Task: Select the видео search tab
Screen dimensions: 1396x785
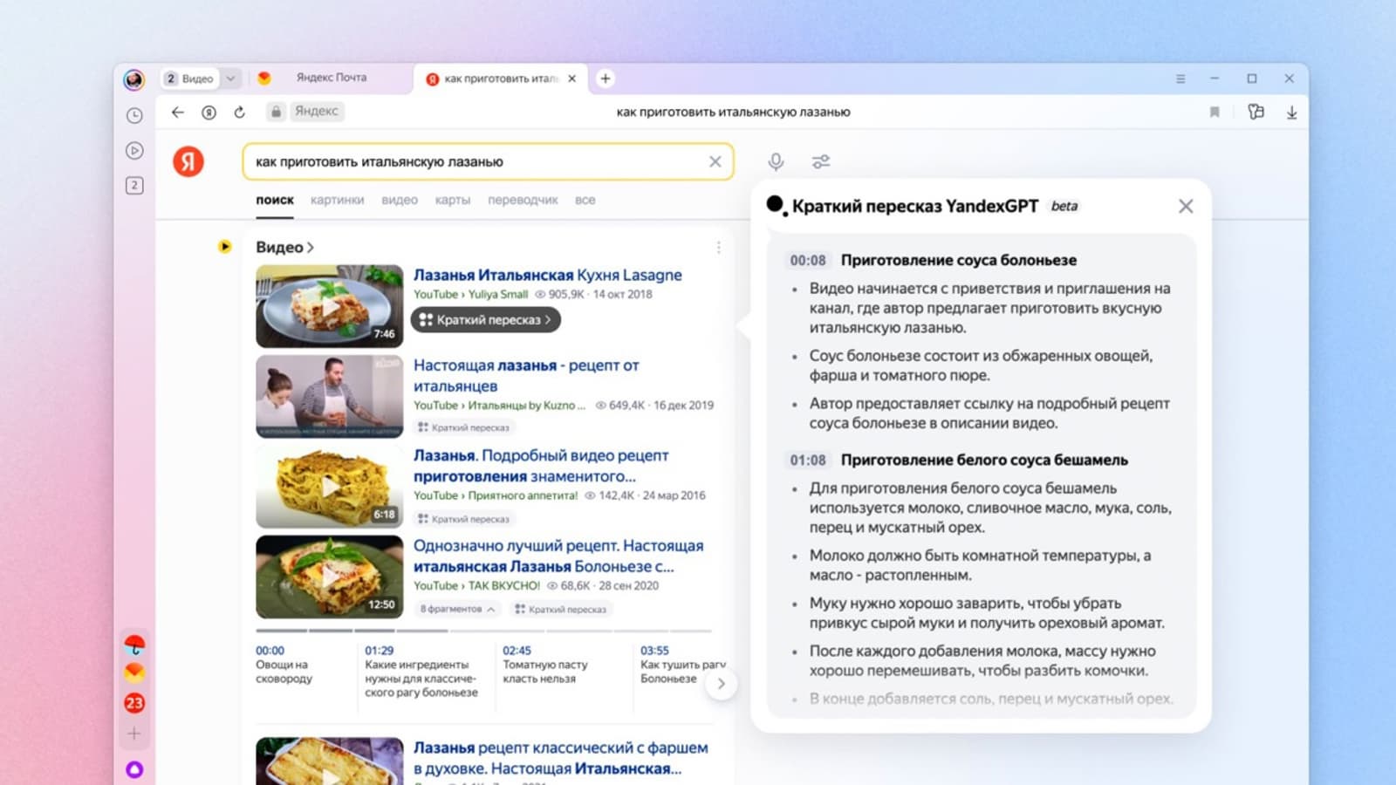Action: tap(400, 200)
